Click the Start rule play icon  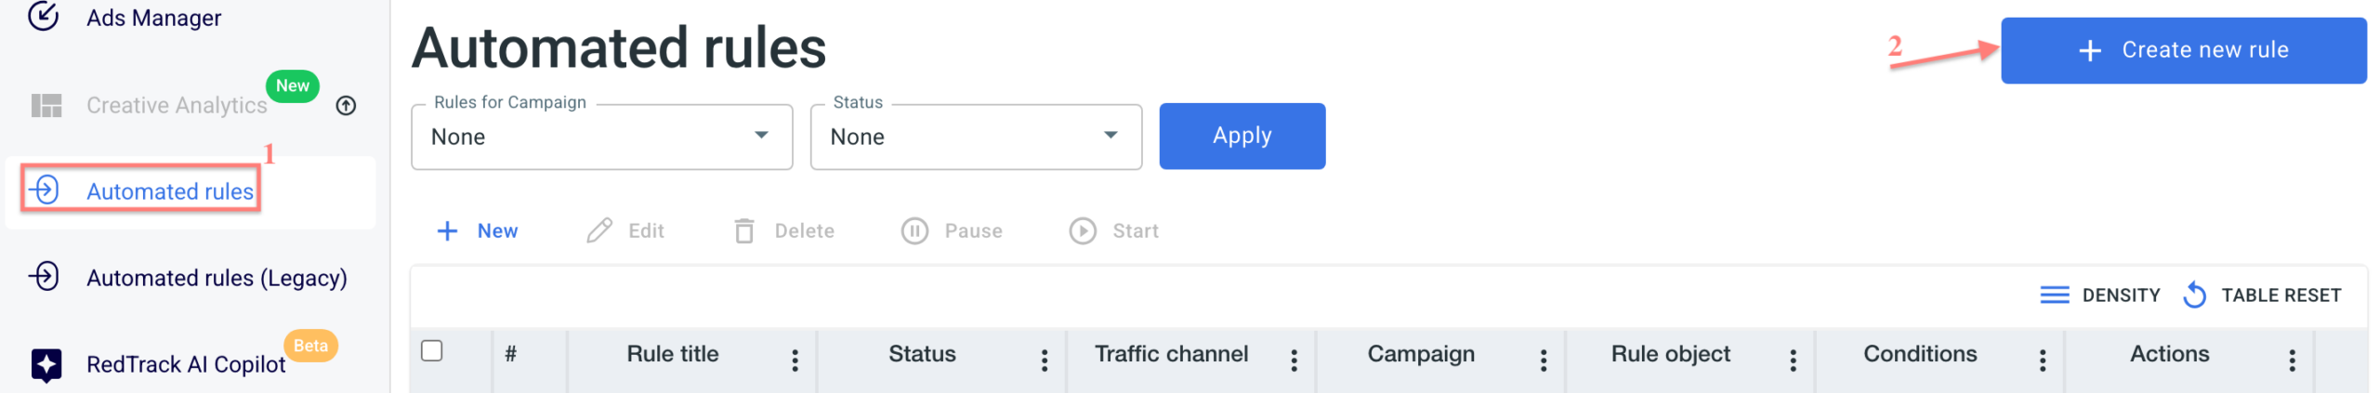(1082, 230)
